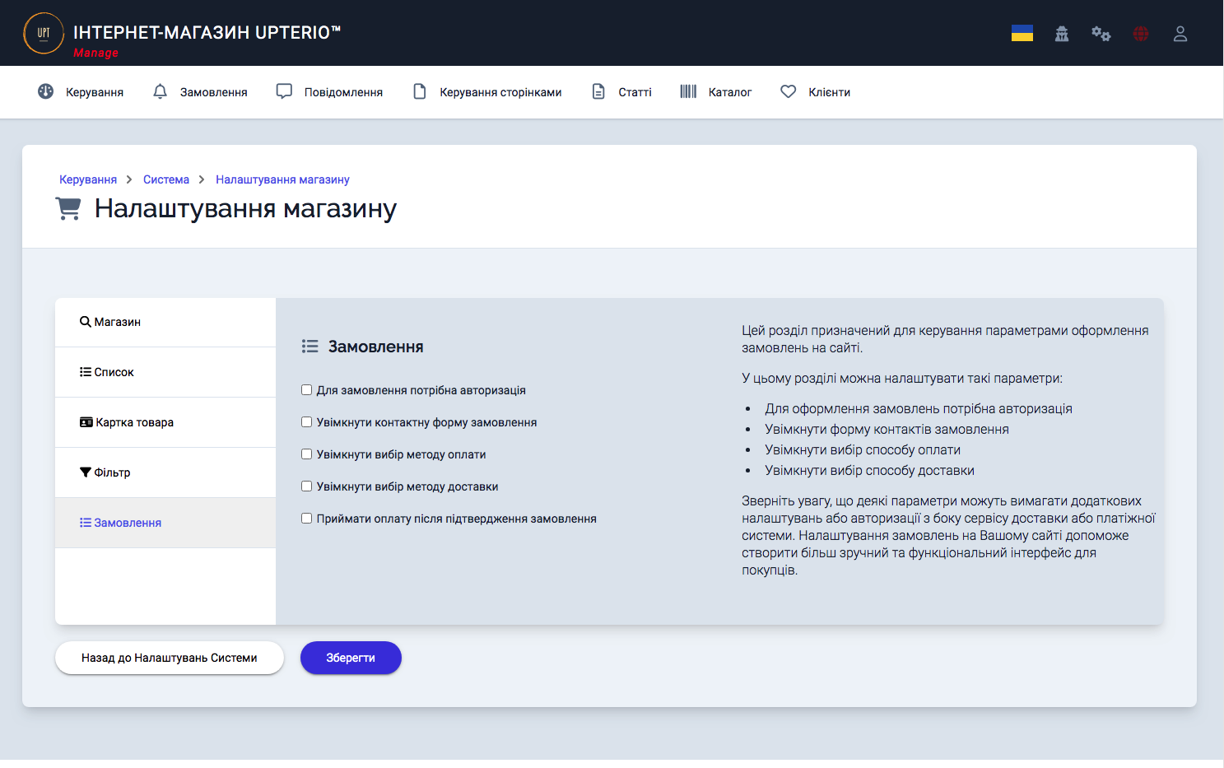
Task: Click the Зберегти button
Action: 351,658
